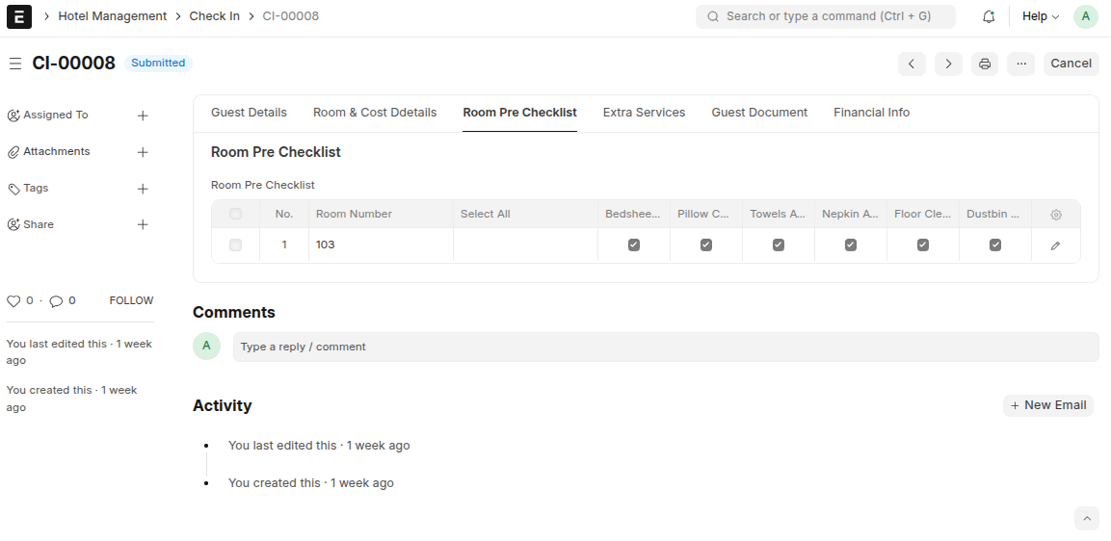Expand the Help dropdown menu
This screenshot has height=541, width=1111.
pos(1040,16)
